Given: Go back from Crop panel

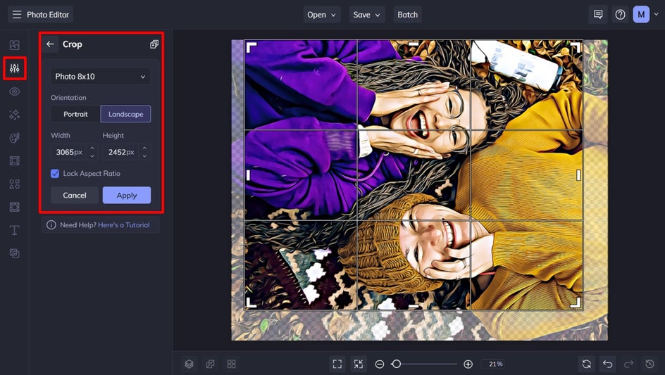Looking at the screenshot, I should [50, 44].
